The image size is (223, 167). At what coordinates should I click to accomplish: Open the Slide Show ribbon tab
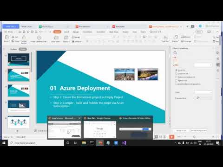pos(114,32)
